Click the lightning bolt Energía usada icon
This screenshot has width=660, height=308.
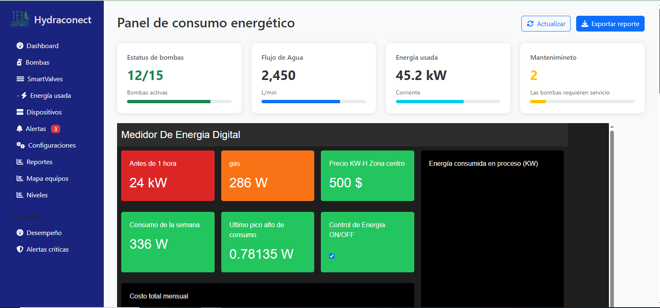coord(24,95)
